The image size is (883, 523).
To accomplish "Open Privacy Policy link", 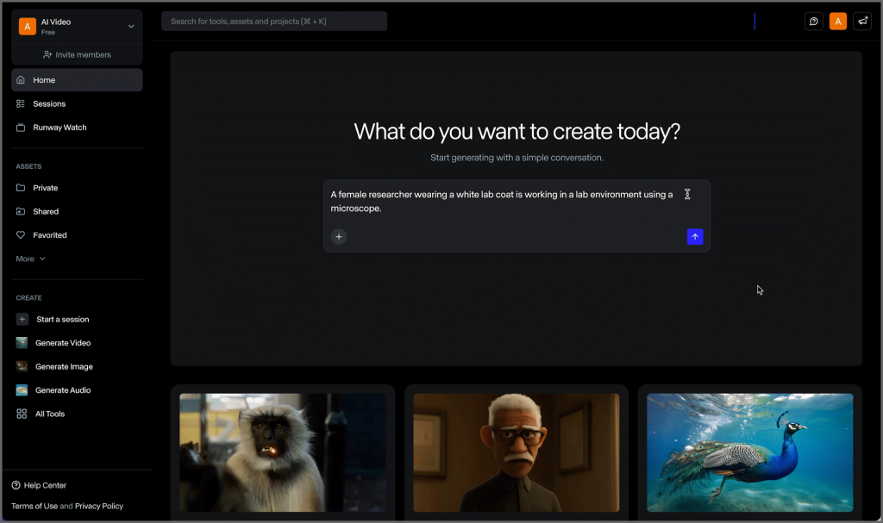I will tap(99, 506).
